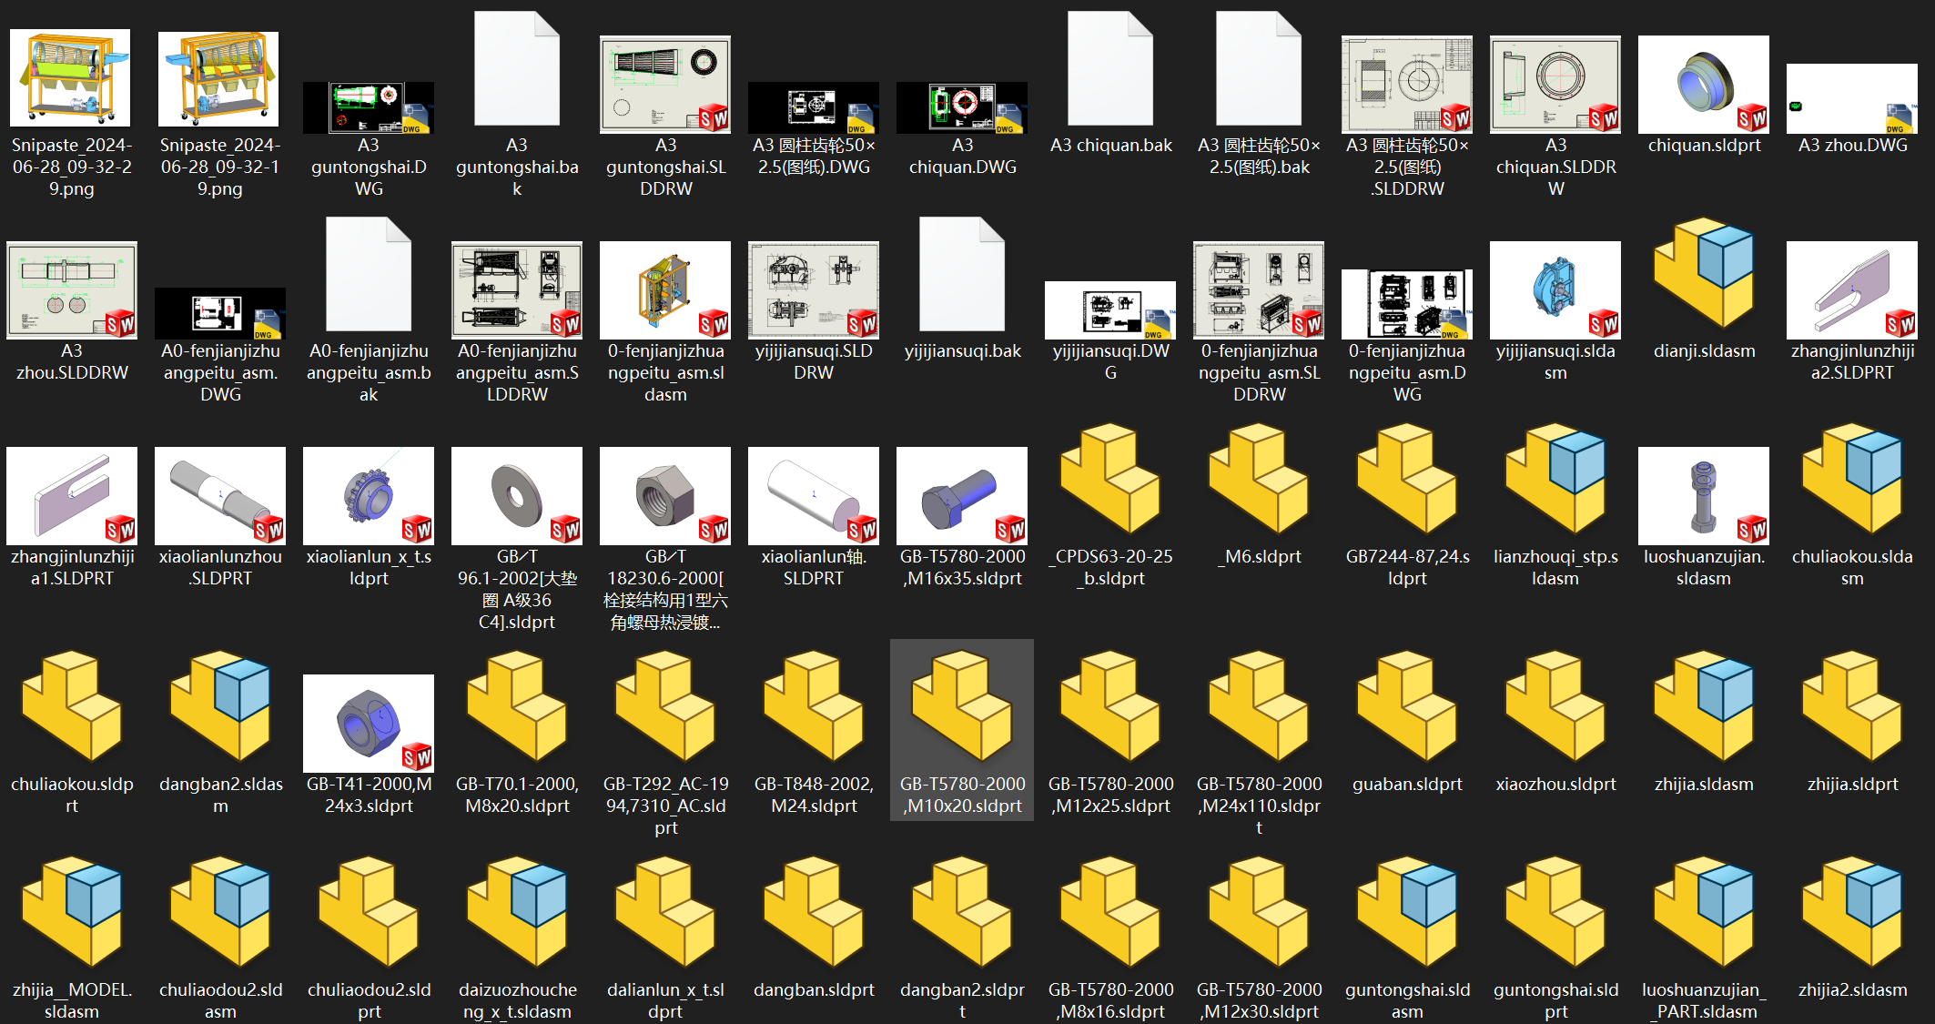
Task: Open the A3 chiquan.bak blank file icon
Action: [1110, 68]
